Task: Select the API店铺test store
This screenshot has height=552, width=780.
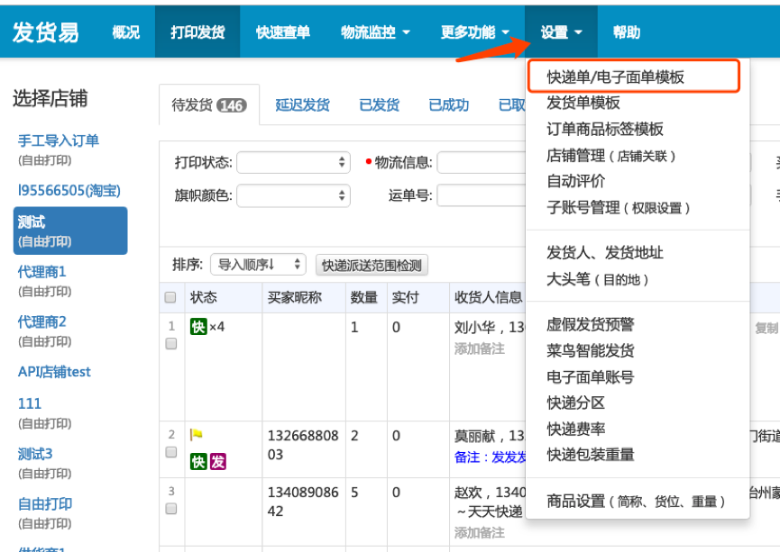Action: [x=54, y=372]
